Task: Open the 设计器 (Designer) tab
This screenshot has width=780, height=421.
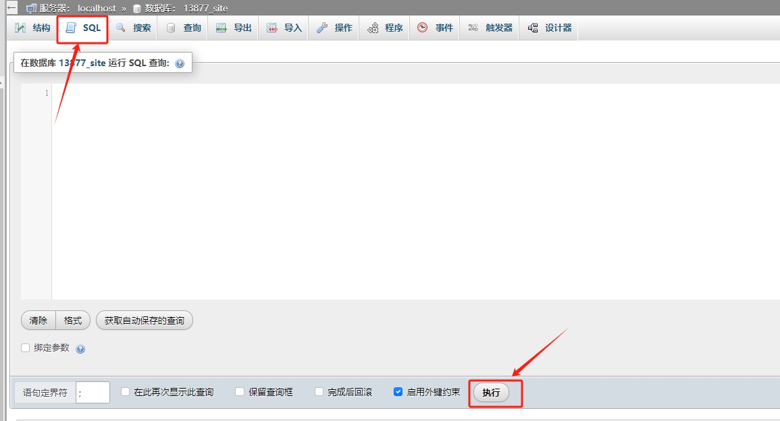Action: [549, 28]
